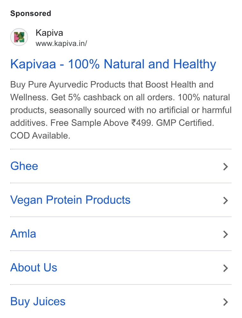Open the Ghee chevron arrow
This screenshot has height=318, width=242.
pyautogui.click(x=225, y=167)
